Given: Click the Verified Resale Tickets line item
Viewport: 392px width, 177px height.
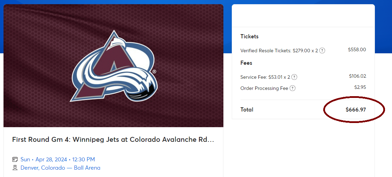Looking at the screenshot, I should point(279,51).
